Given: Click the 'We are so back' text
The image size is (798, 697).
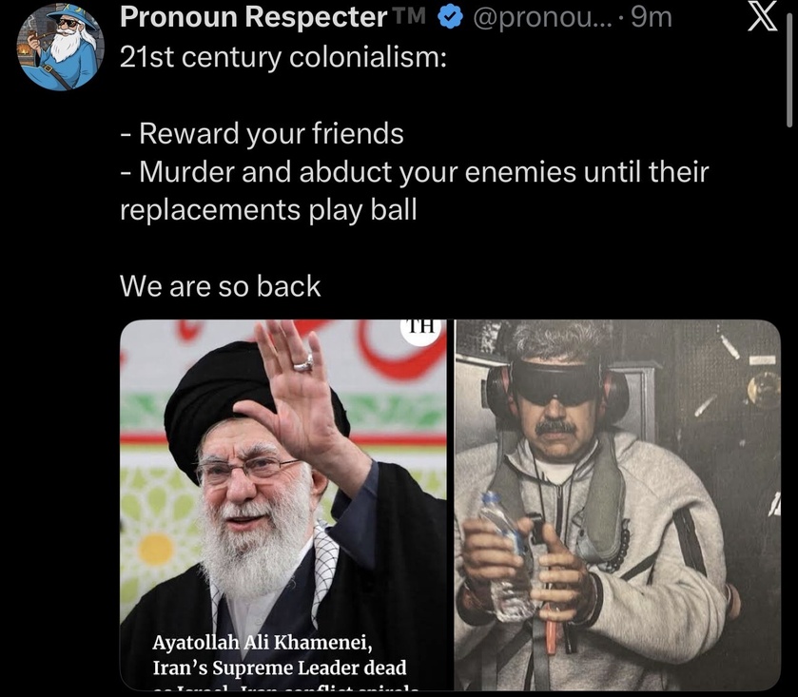Looking at the screenshot, I should pos(221,286).
